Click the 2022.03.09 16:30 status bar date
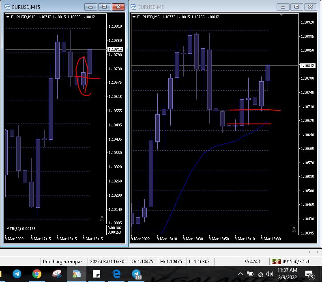322x282 pixels. (x=107, y=262)
